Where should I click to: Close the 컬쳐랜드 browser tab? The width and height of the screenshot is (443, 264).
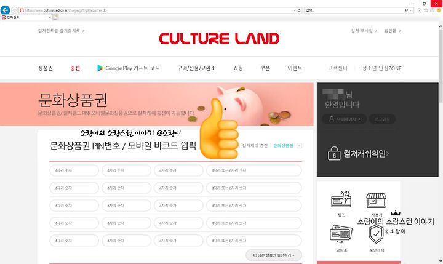coord(50,17)
